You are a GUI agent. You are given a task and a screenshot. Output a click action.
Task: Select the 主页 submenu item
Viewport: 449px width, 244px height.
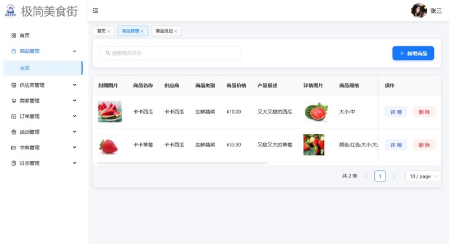[x=43, y=68]
